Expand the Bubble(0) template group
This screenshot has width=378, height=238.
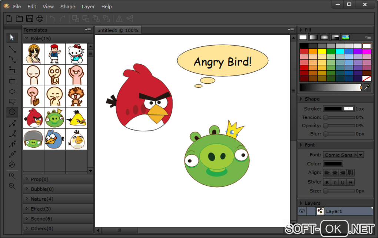pyautogui.click(x=58, y=189)
